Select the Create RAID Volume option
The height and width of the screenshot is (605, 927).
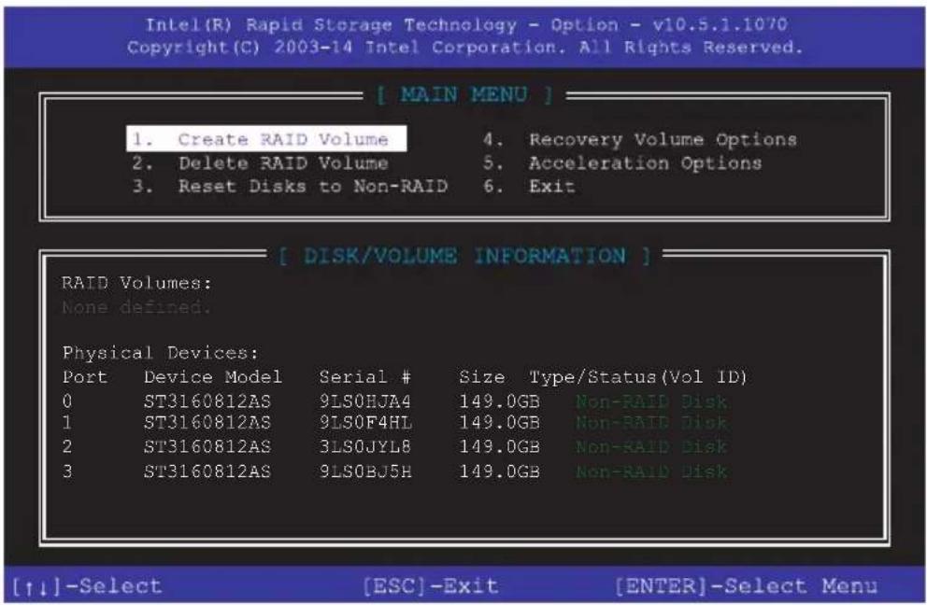pos(266,139)
